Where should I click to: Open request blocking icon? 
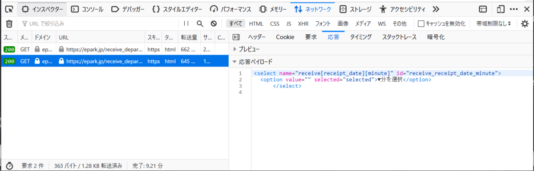[214, 24]
